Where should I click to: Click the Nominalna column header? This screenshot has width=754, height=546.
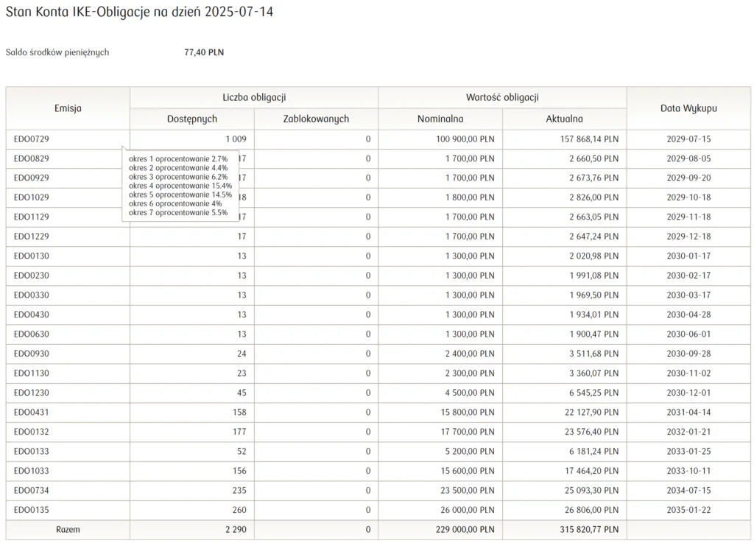click(x=440, y=119)
